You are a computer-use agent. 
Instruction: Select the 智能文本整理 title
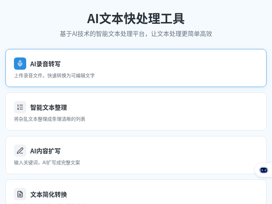tap(49, 107)
